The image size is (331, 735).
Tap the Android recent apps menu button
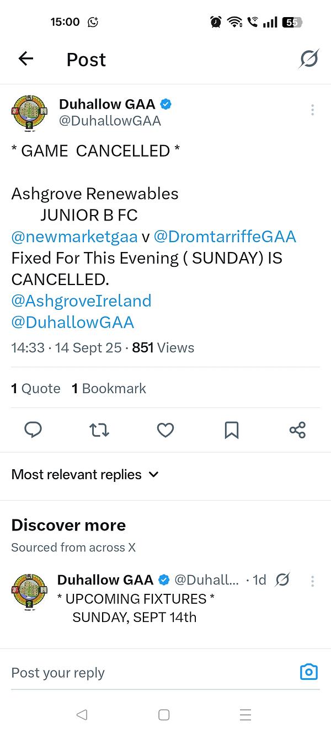[x=245, y=715]
